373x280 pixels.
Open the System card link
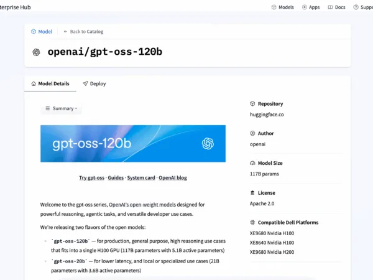[x=141, y=177]
